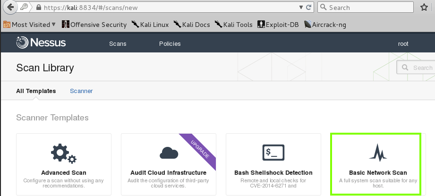The height and width of the screenshot is (196, 435).
Task: Click the browser back arrow button
Action: pyautogui.click(x=9, y=8)
